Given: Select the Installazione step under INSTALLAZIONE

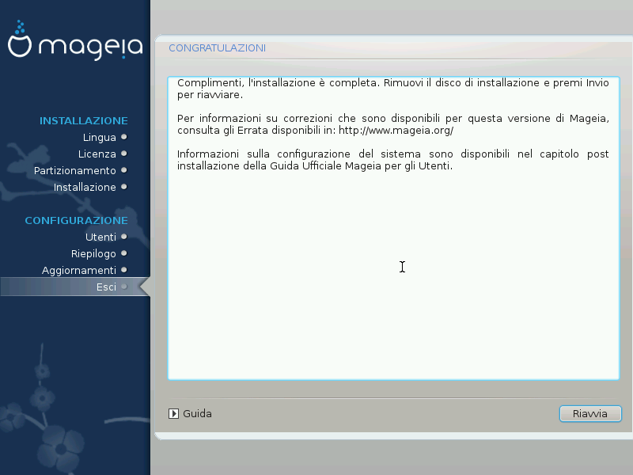Looking at the screenshot, I should tap(85, 187).
